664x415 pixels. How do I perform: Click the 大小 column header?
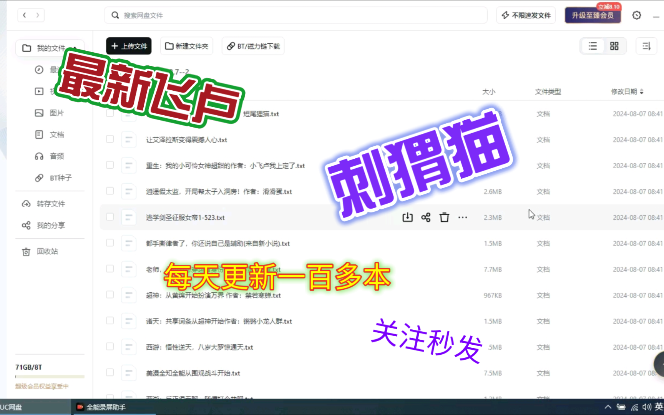point(489,91)
